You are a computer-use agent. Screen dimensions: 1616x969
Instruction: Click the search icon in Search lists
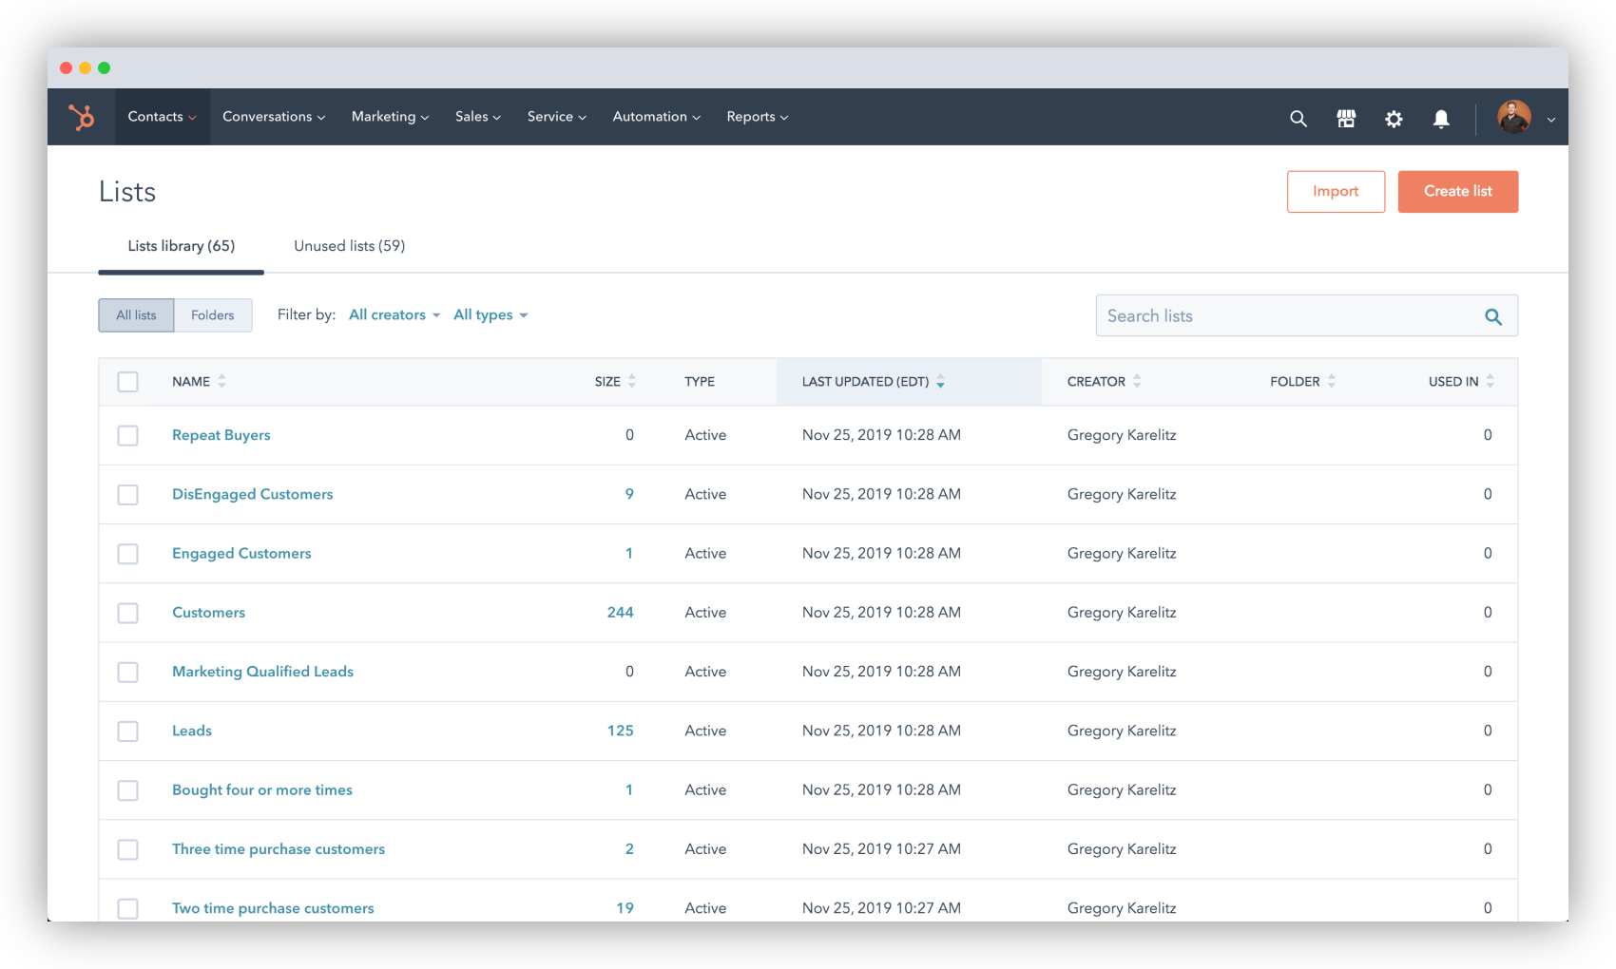[1493, 316]
